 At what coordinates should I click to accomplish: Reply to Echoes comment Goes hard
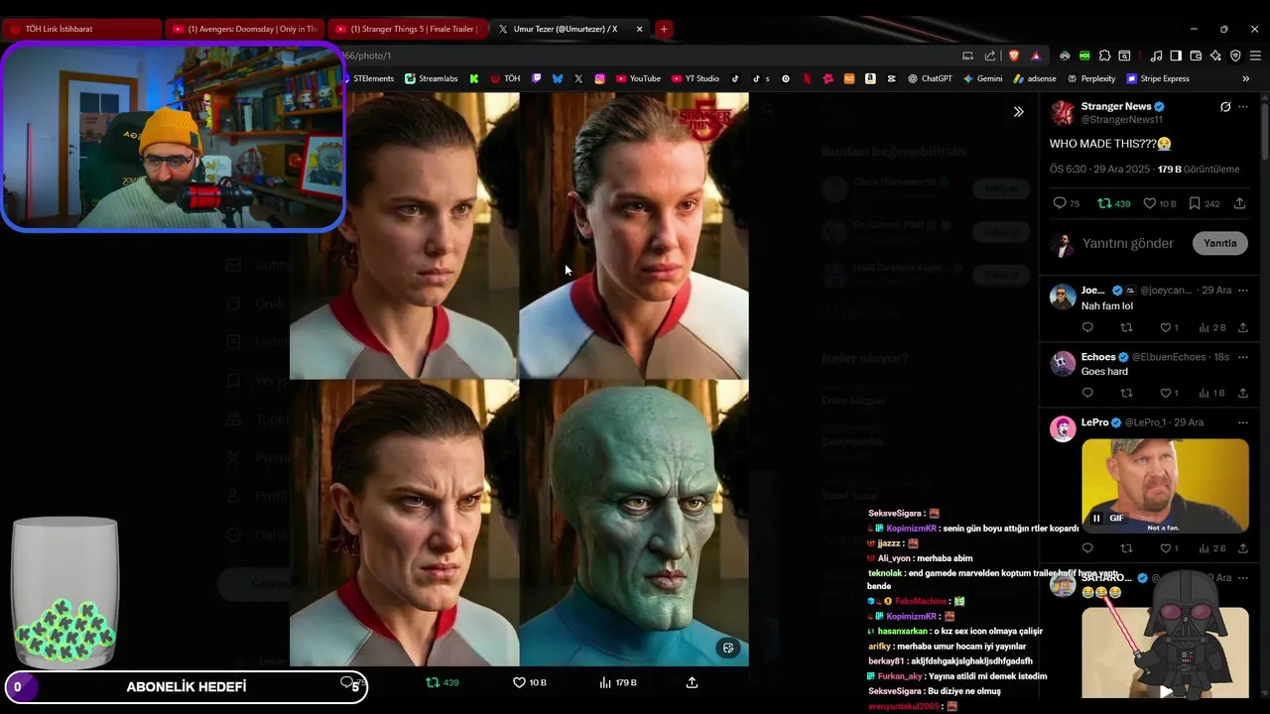(x=1087, y=393)
